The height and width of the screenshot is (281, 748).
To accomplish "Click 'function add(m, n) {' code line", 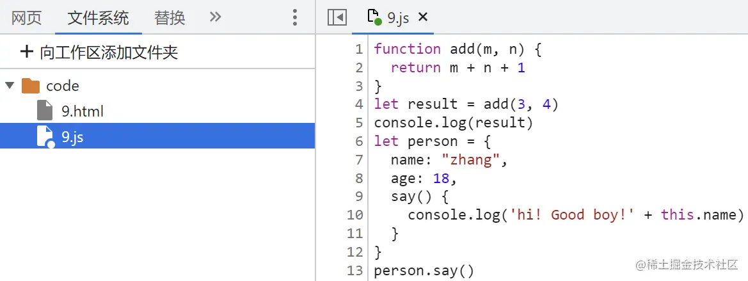I will 458,49.
